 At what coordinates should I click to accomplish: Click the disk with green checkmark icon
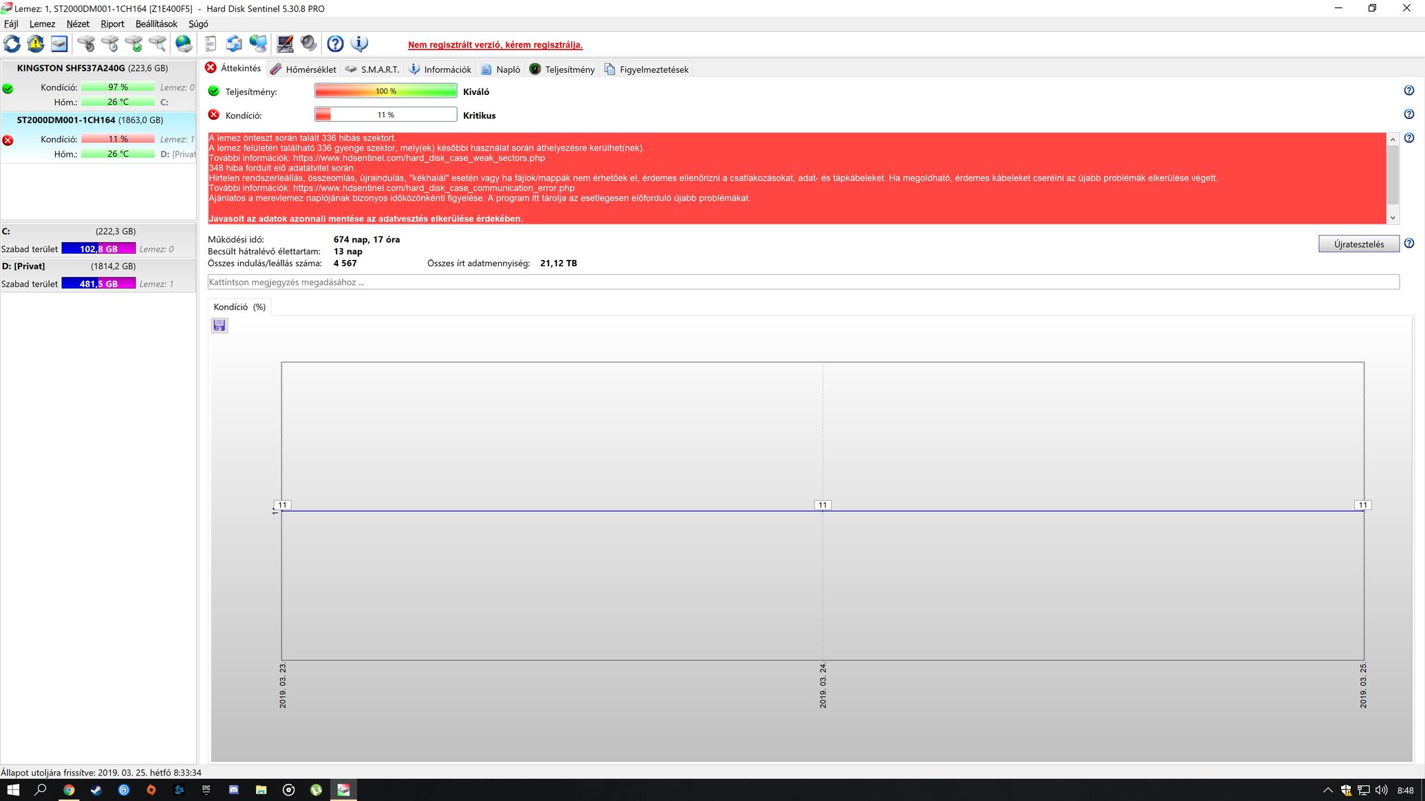point(133,44)
